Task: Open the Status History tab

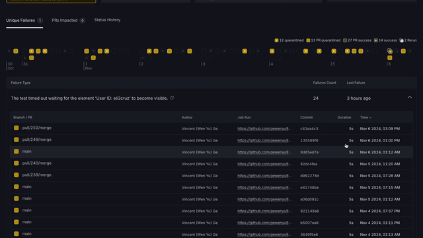Action: pyautogui.click(x=107, y=20)
